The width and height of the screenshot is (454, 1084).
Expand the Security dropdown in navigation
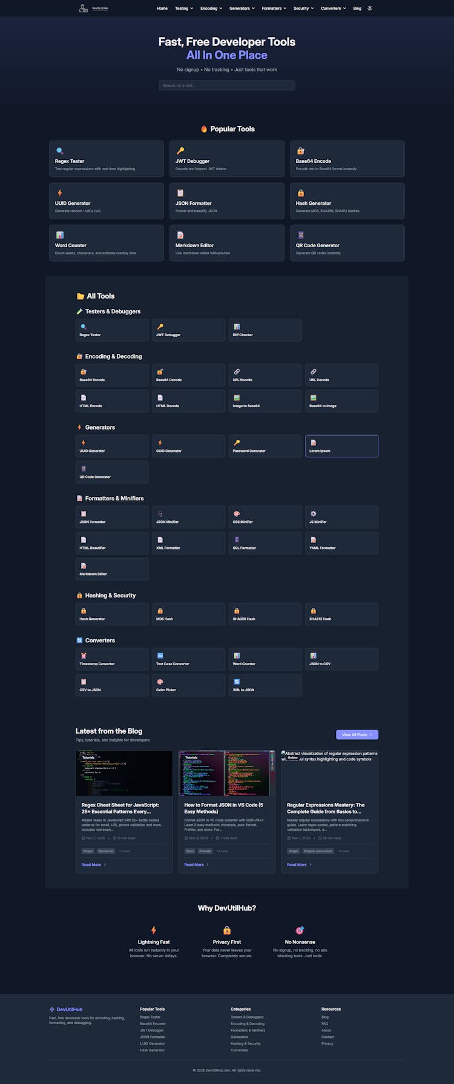303,8
